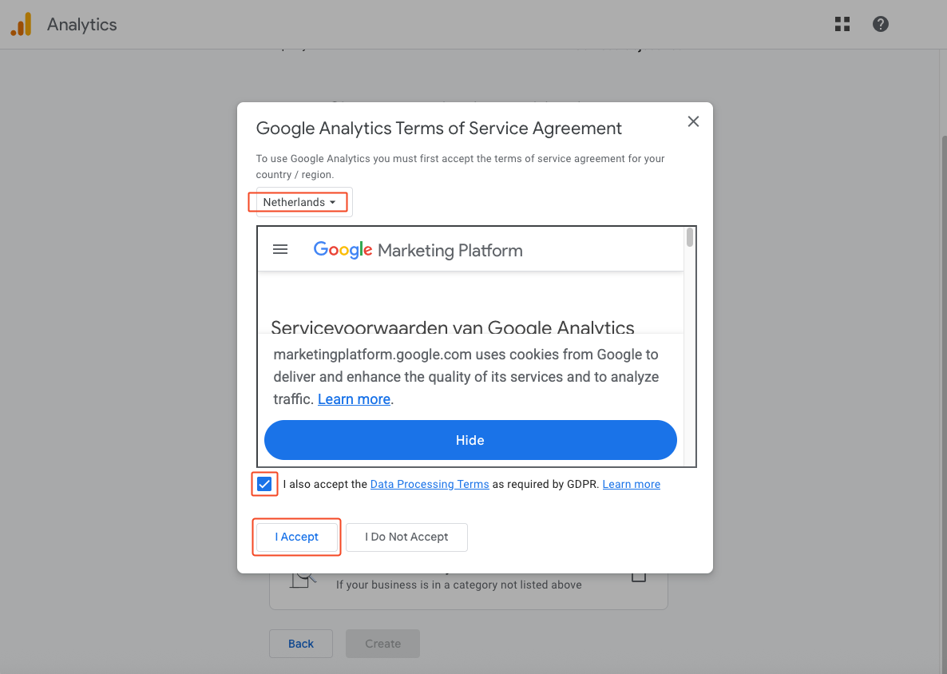The width and height of the screenshot is (947, 674).
Task: Open the cookie notice Learn more link
Action: point(354,399)
